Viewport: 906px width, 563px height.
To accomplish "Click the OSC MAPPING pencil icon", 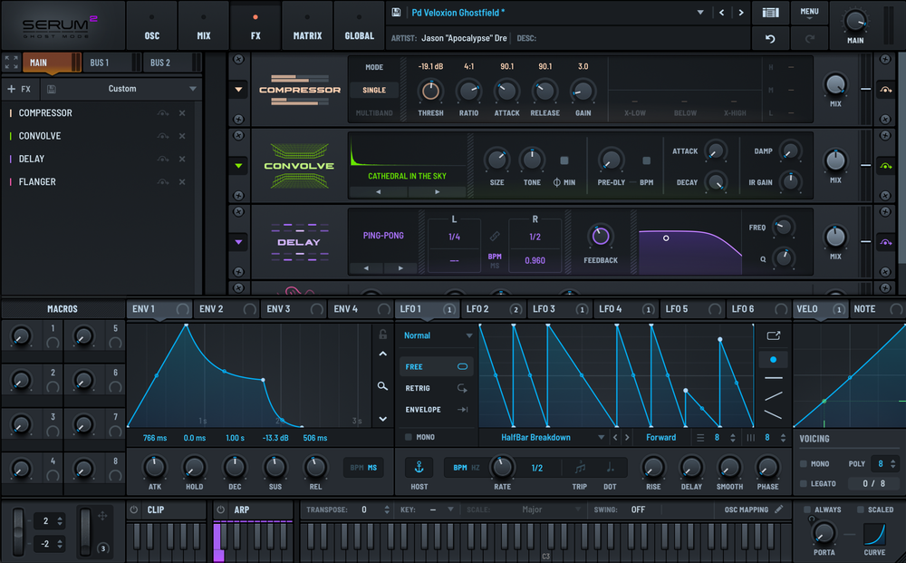I will point(777,510).
